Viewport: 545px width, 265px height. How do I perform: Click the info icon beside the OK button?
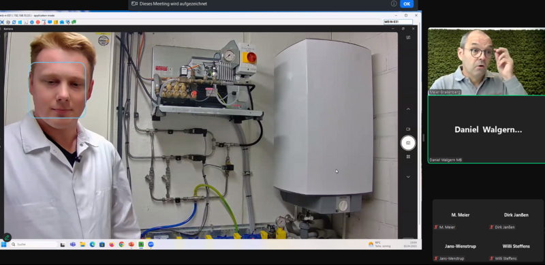pos(394,3)
